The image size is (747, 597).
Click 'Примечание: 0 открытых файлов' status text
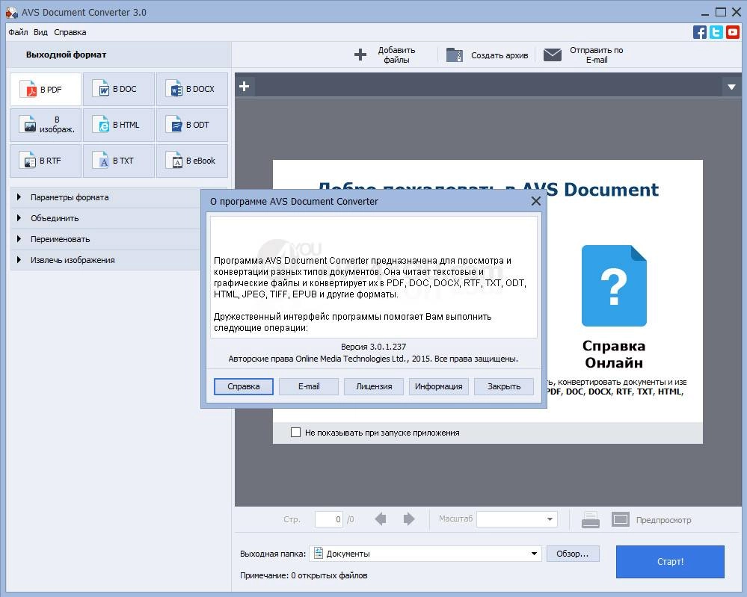[304, 575]
